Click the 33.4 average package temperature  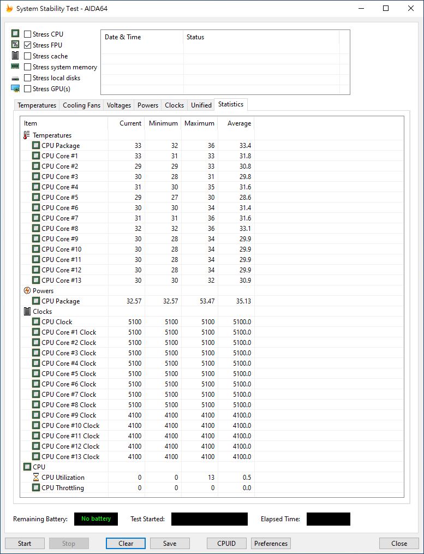pyautogui.click(x=245, y=145)
